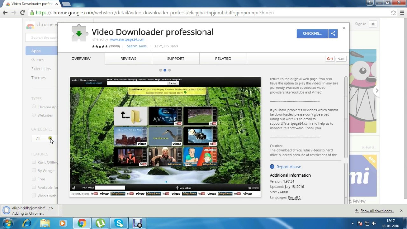This screenshot has height=229, width=407.
Task: Click the CHECKING... install button
Action: coord(312,33)
